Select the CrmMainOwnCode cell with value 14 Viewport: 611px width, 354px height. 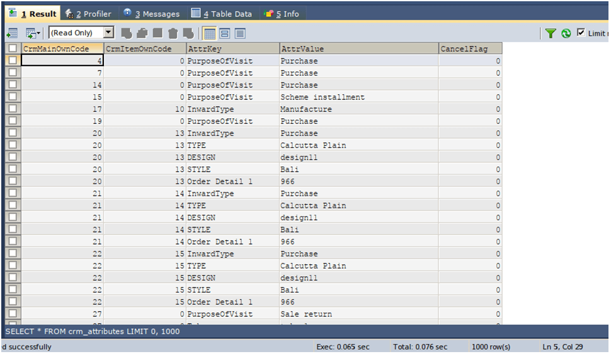coord(62,85)
